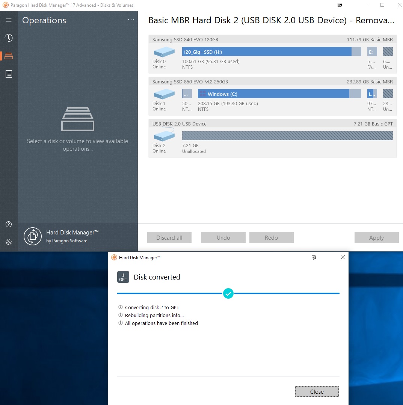Click info icon beside All operations have been finished

(120, 323)
